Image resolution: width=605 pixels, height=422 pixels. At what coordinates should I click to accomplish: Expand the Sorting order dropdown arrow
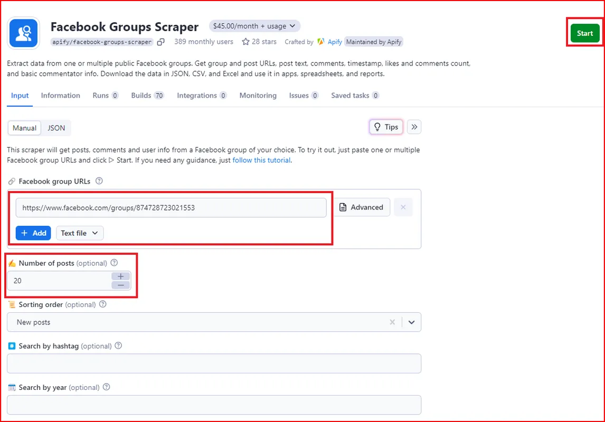coord(411,322)
